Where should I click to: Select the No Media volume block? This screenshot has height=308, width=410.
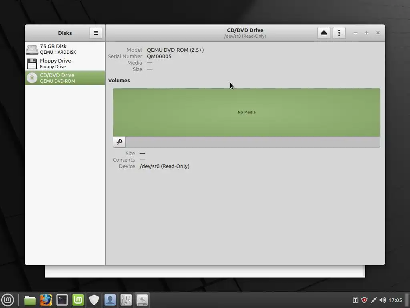[x=247, y=112]
